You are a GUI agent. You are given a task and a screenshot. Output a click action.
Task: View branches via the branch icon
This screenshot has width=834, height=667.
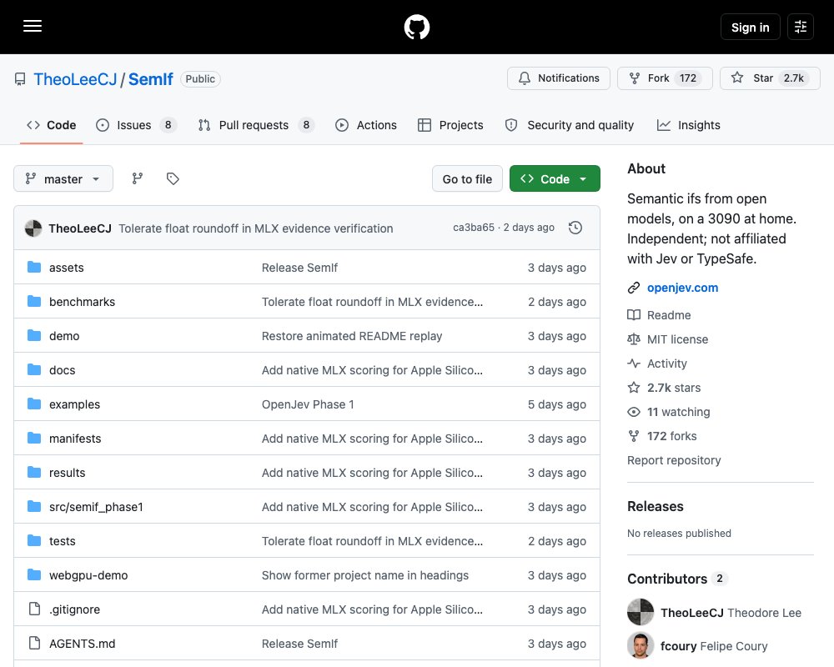coord(138,178)
